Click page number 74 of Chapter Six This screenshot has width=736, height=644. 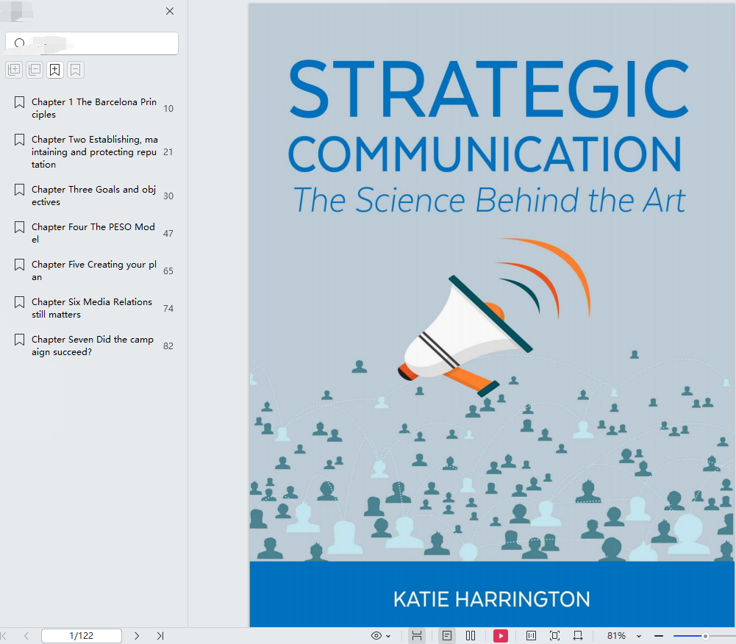click(x=168, y=308)
